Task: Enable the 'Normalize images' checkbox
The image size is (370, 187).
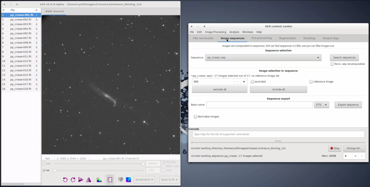Action: point(195,117)
